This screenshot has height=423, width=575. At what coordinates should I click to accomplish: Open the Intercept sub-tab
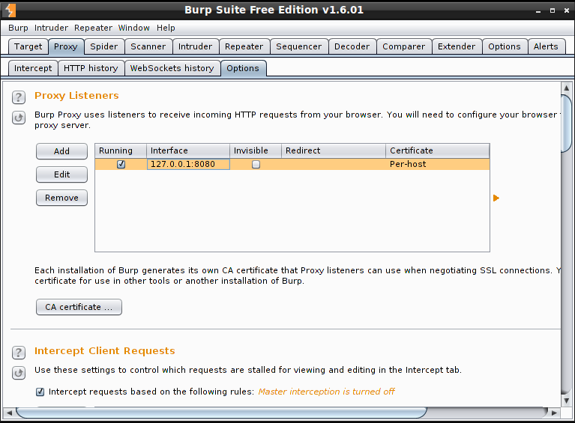point(33,68)
